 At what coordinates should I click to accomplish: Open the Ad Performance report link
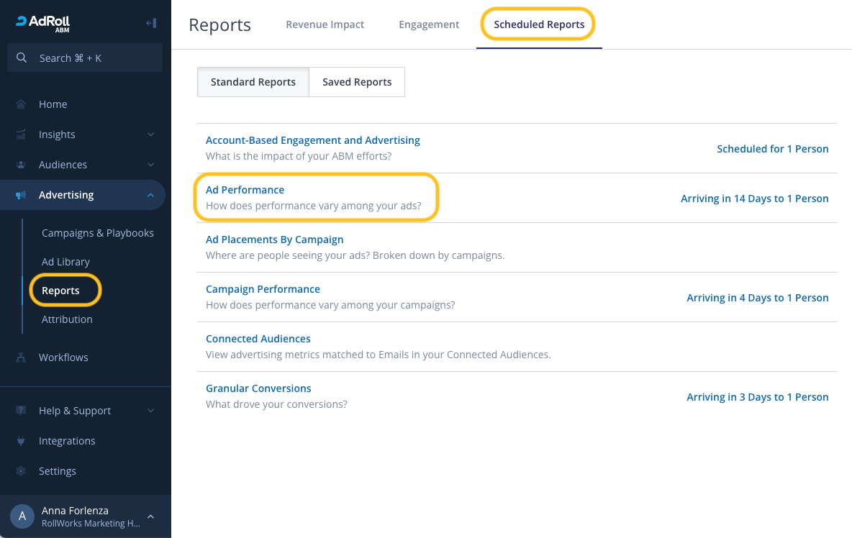245,190
